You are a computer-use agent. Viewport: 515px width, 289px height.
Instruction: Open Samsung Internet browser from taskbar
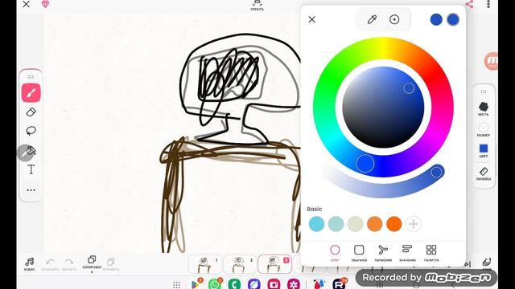(254, 284)
